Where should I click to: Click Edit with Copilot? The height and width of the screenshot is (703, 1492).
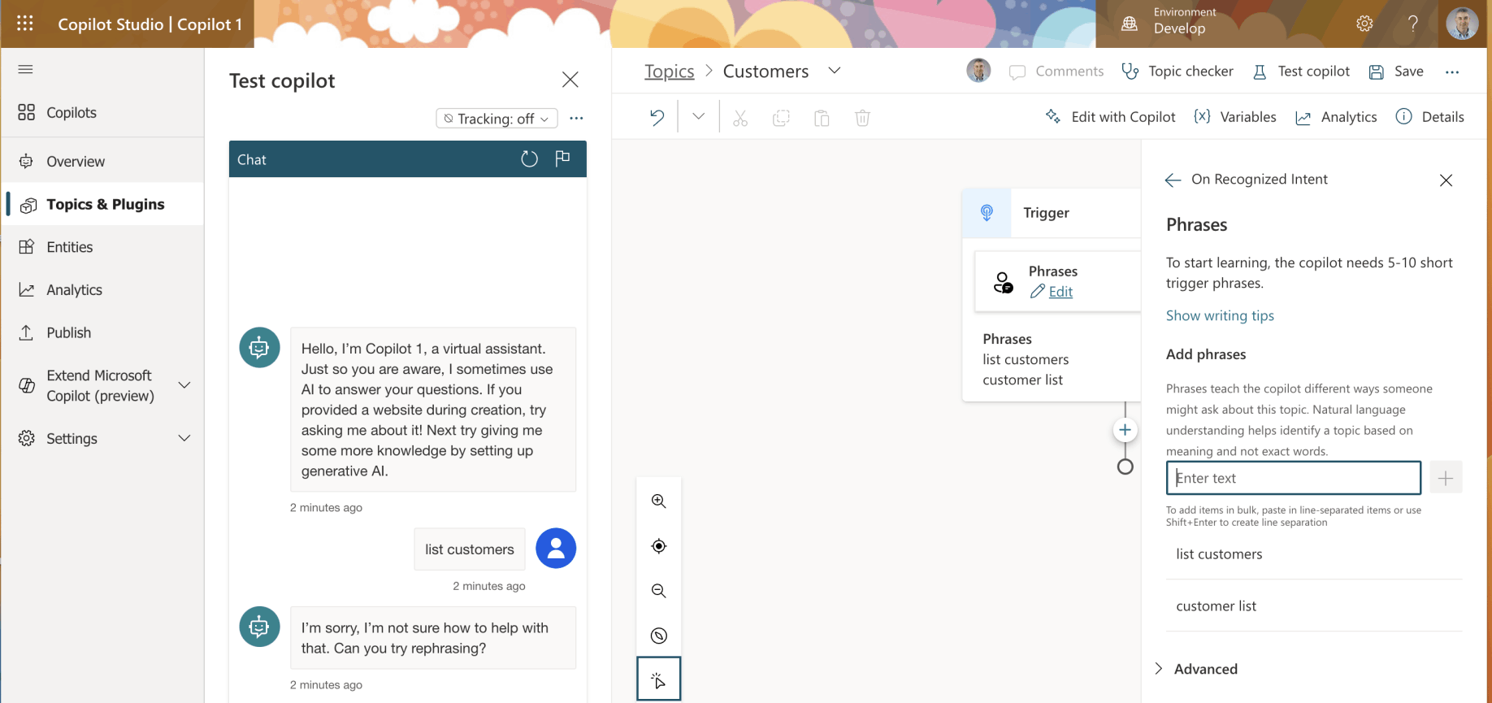[x=1110, y=117]
